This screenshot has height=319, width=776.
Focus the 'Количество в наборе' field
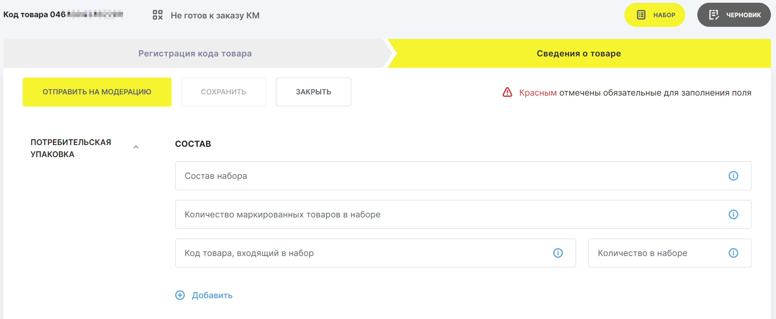[x=670, y=253]
